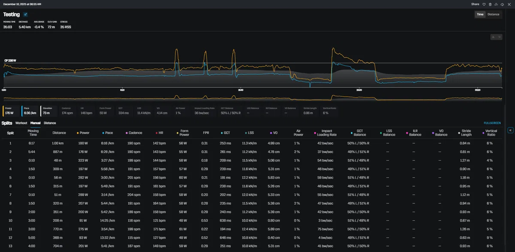
Task: Select the Workout splits tab
Action: pos(21,123)
